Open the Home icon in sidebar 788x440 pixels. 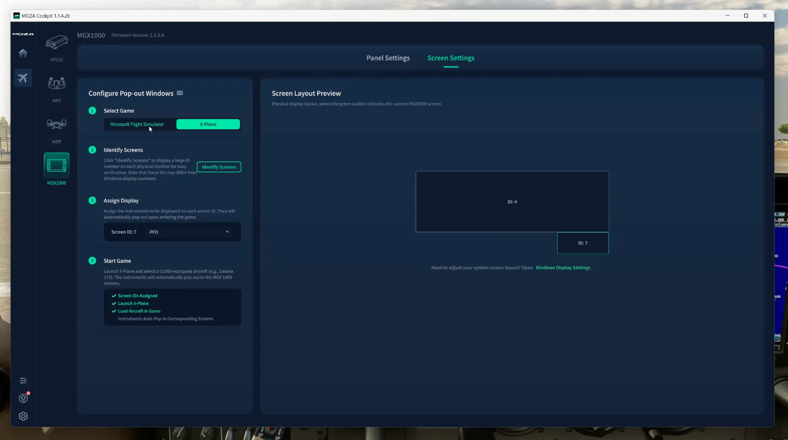coord(23,53)
